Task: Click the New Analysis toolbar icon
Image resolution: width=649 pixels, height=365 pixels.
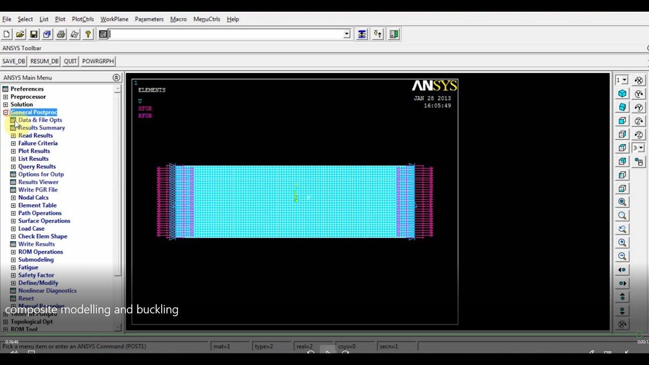Action: click(7, 34)
